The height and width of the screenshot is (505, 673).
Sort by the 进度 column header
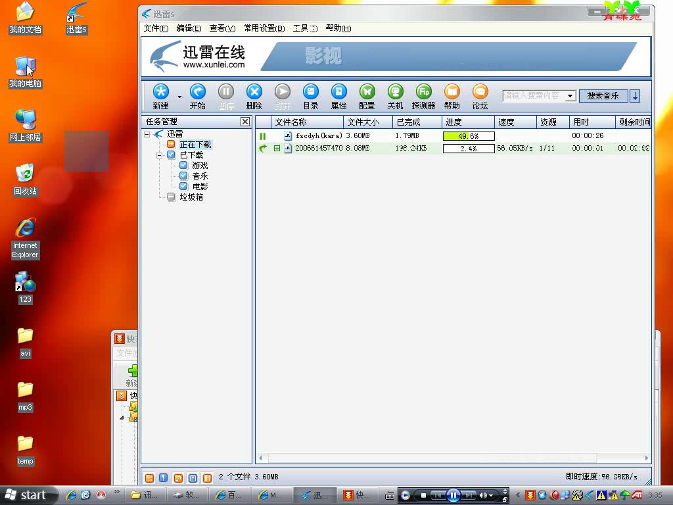468,122
